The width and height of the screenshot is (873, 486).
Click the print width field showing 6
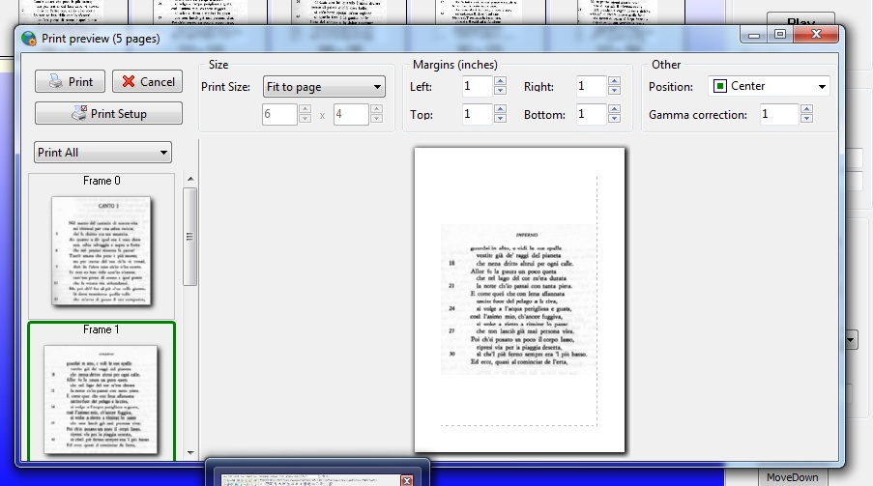coord(279,114)
